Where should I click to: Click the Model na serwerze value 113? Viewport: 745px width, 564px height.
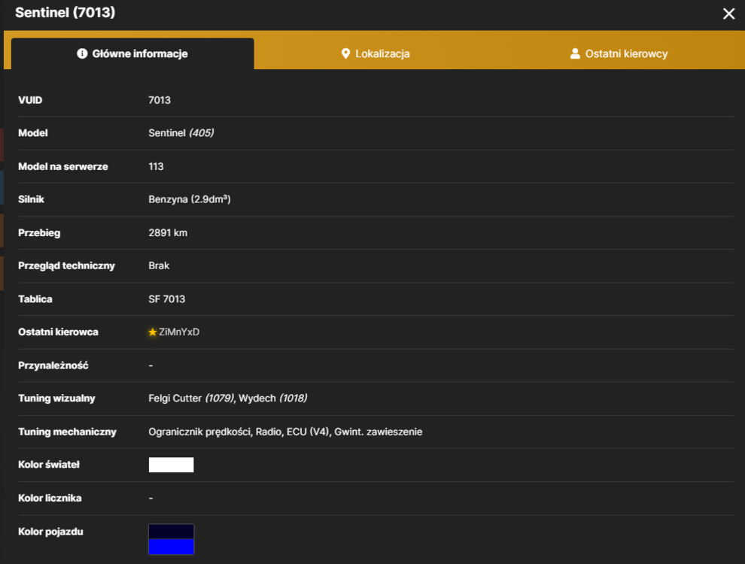tap(156, 167)
